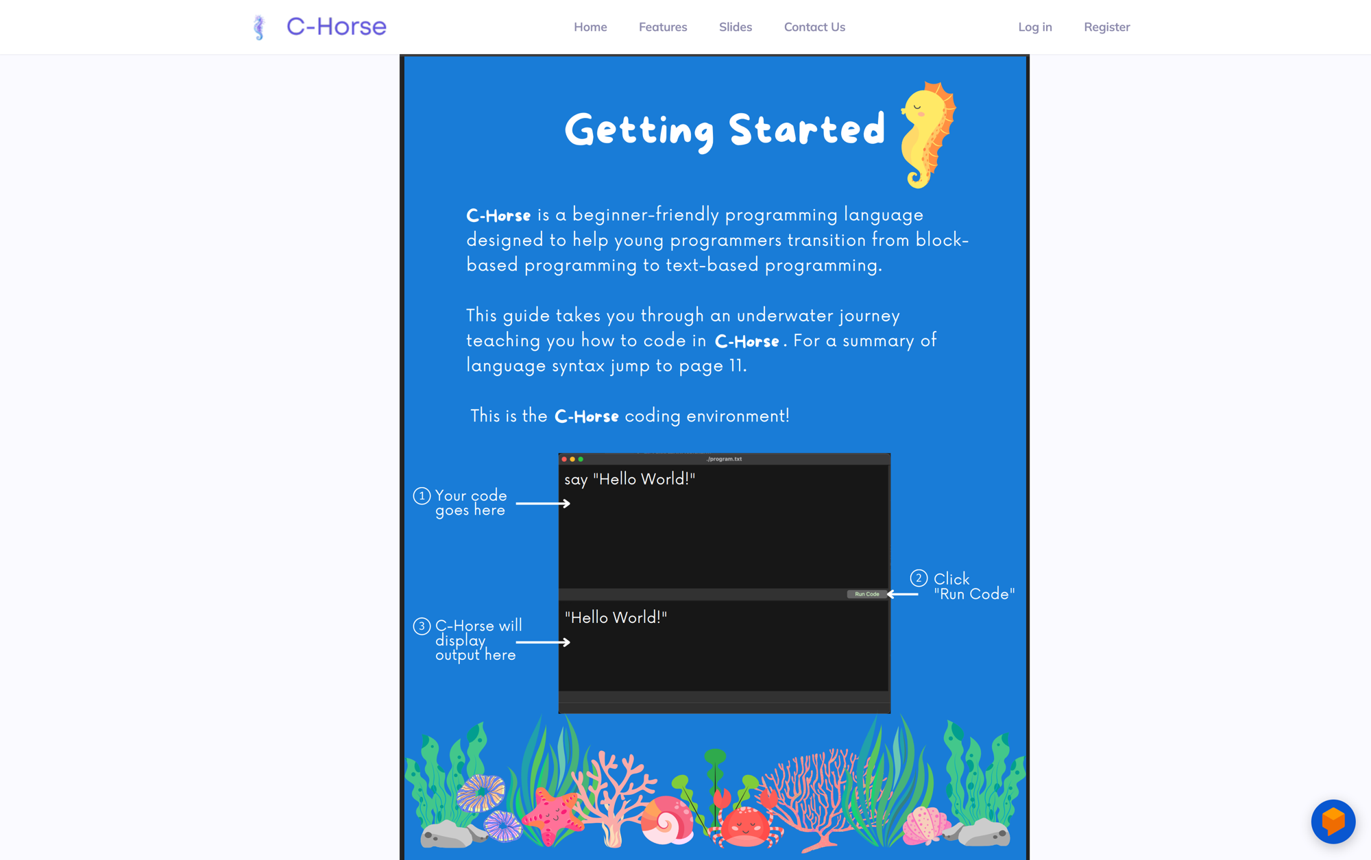Screen dimensions: 1371x860
Task: Select the Slides navigation item
Action: pos(736,27)
